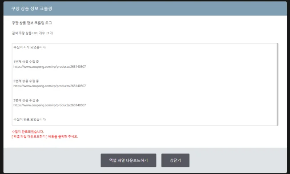
Task: Click the 검색 쿠팡 상품 URL 개수 text
Action: [x=32, y=33]
